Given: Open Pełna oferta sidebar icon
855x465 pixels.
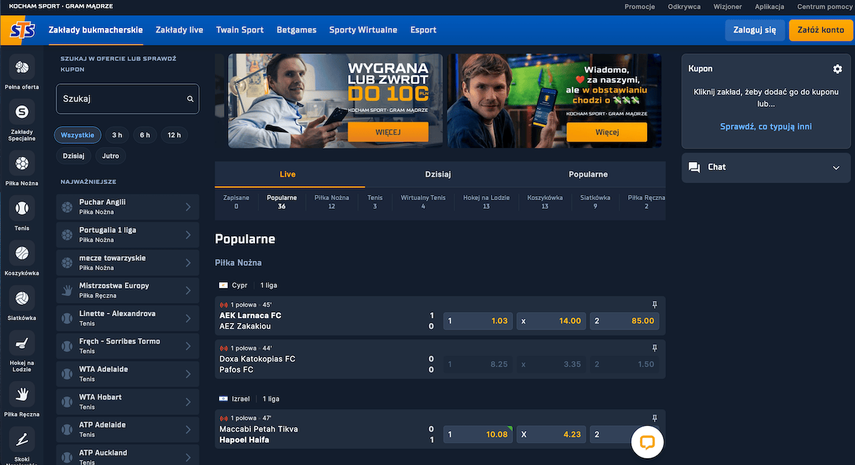Looking at the screenshot, I should point(22,67).
